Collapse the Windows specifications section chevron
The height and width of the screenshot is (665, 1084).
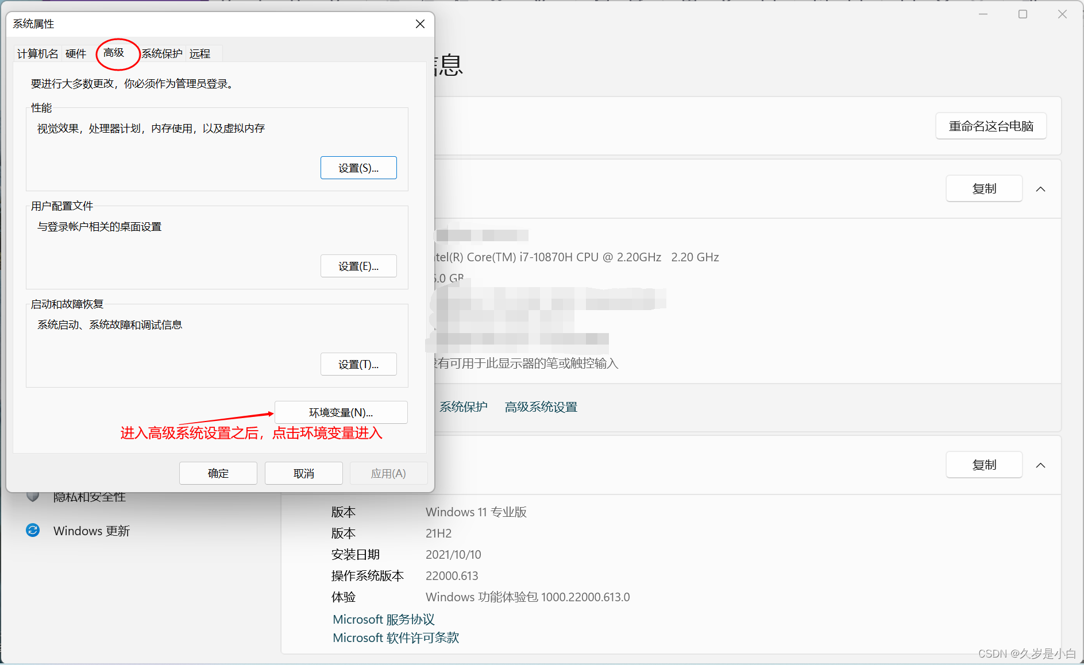(1041, 465)
